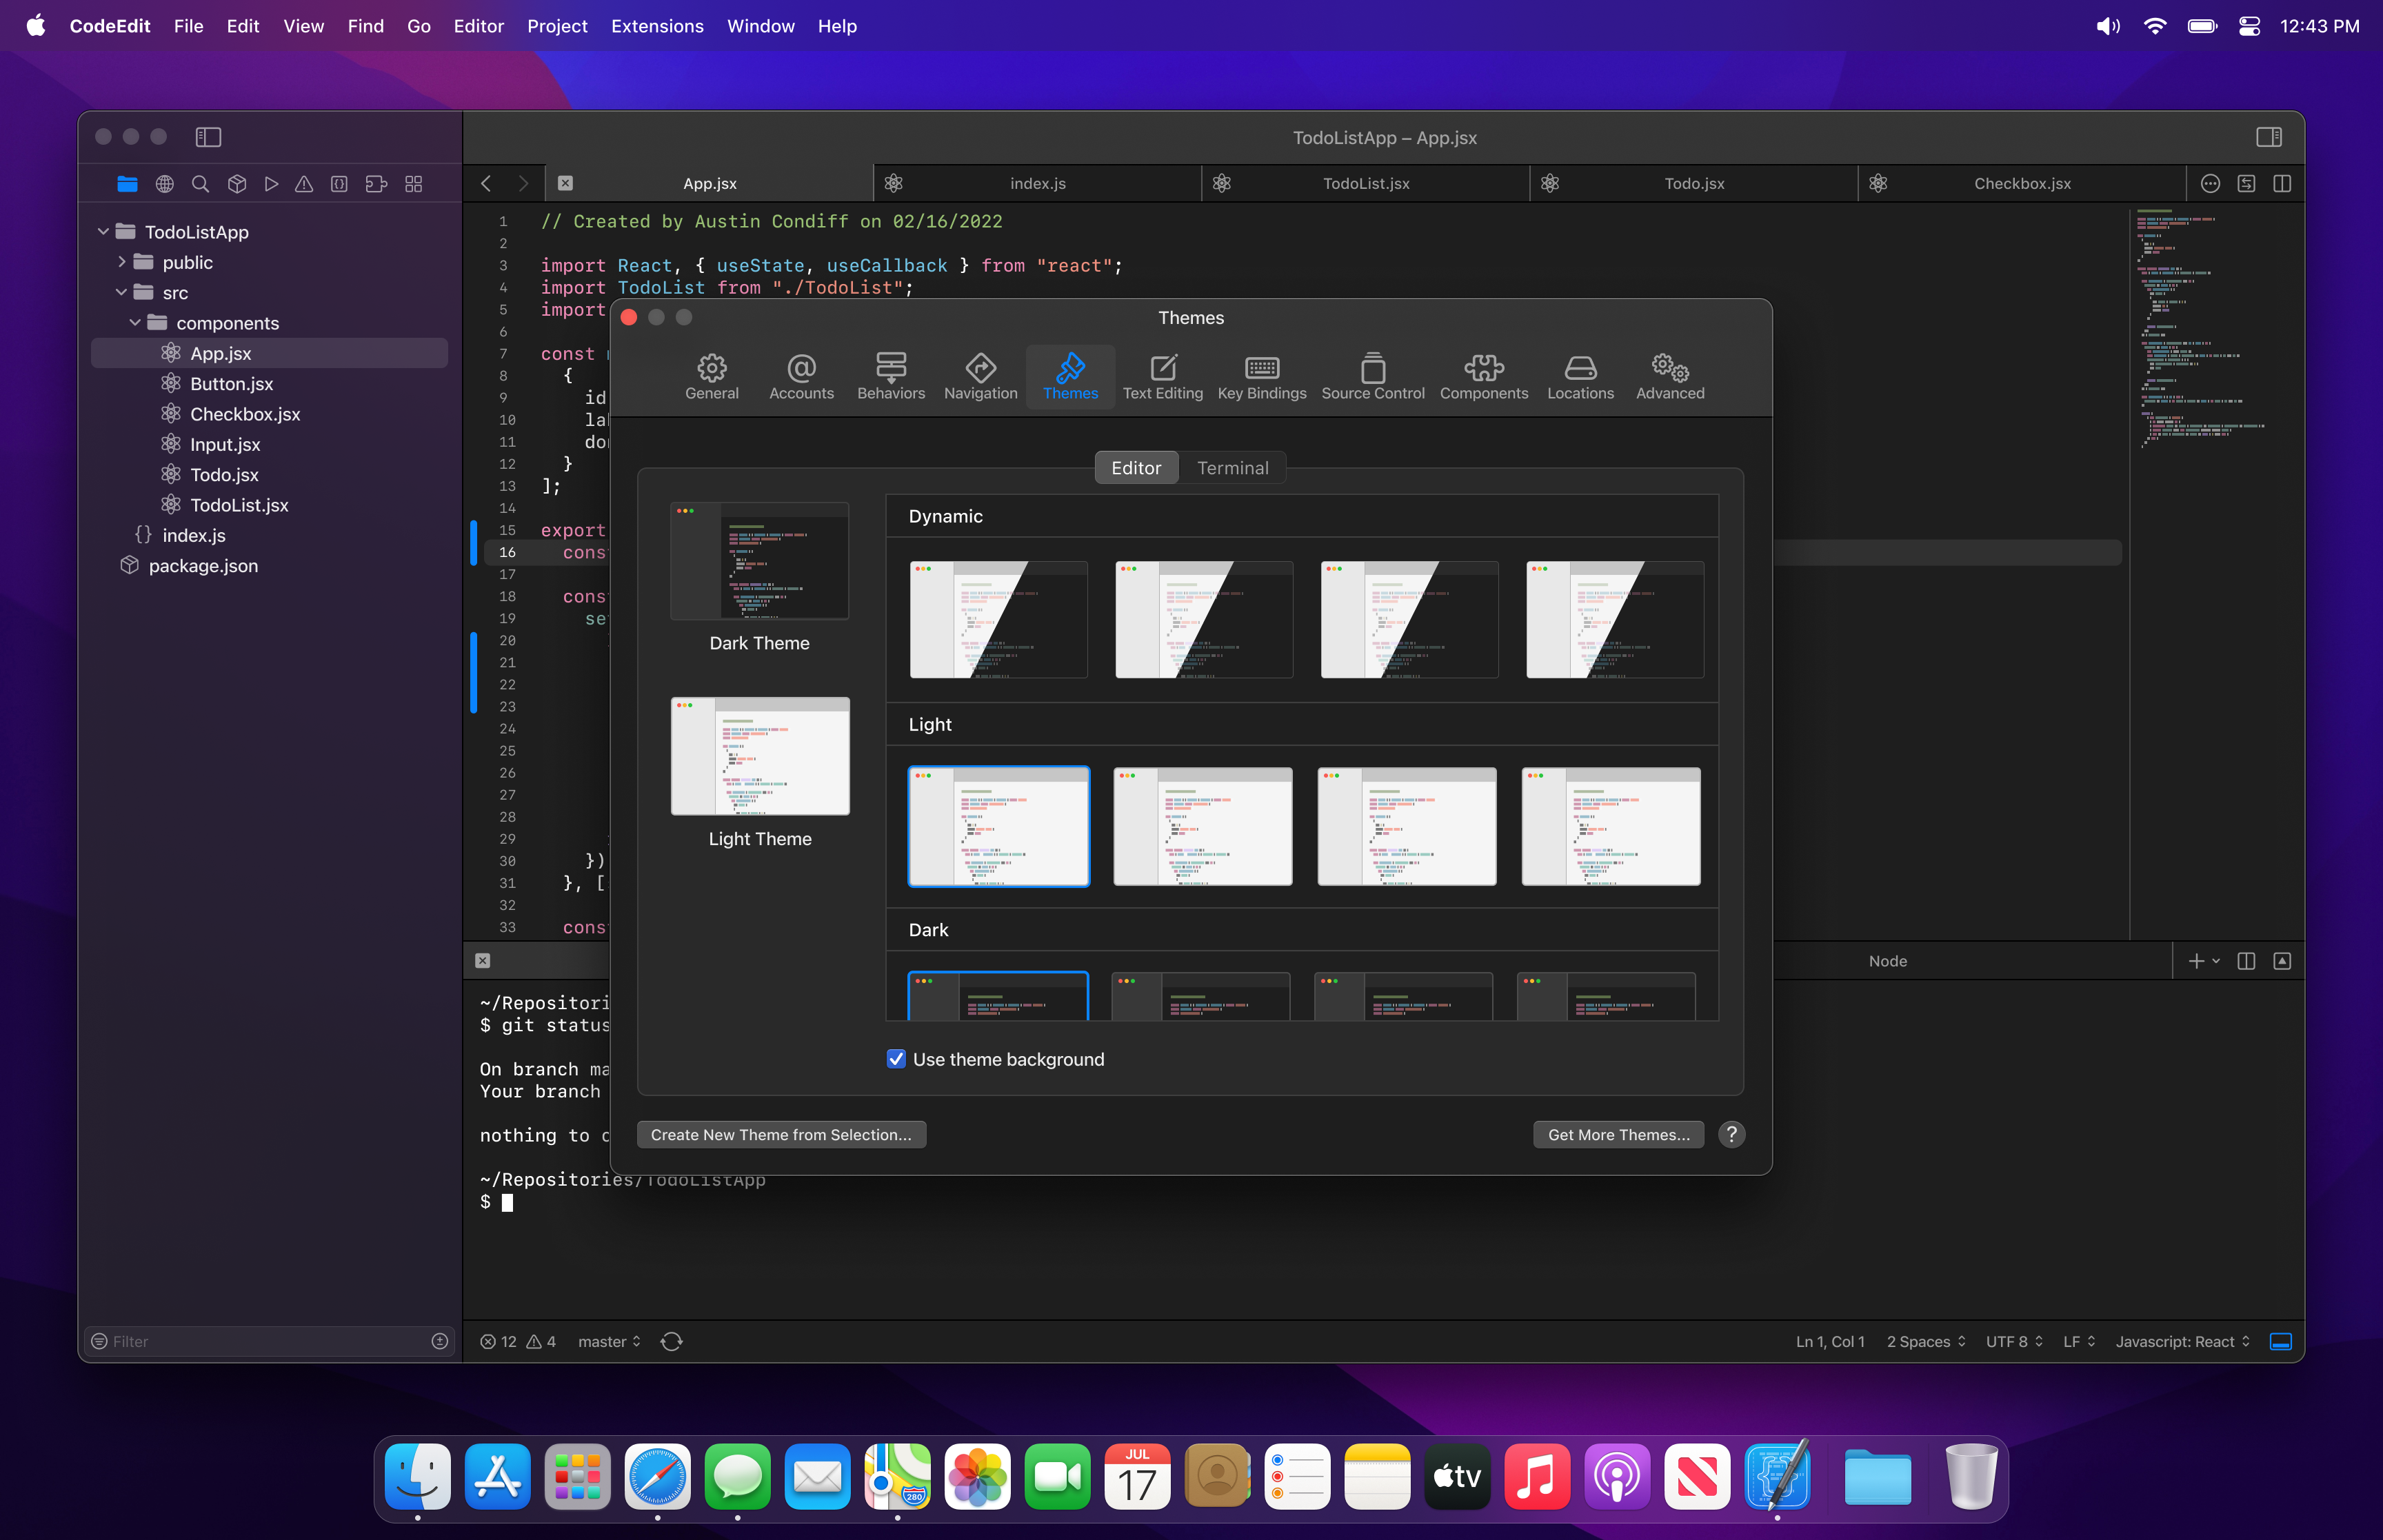2383x1540 pixels.
Task: Open the Extensions navigator in the sidebar
Action: pos(375,184)
